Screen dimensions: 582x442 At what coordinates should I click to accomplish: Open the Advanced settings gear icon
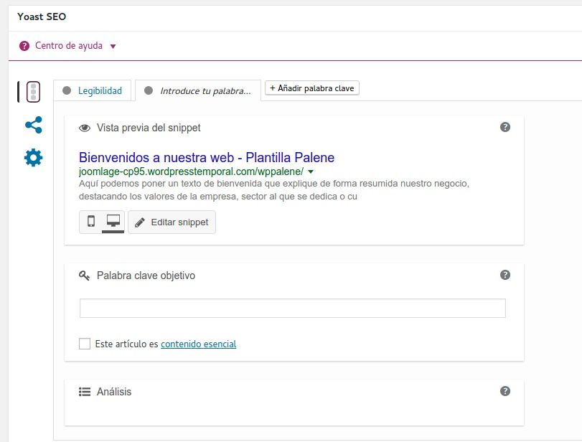click(x=34, y=158)
